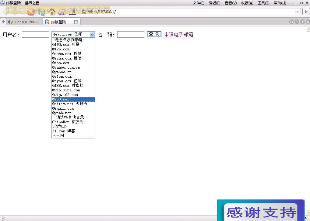Choose @21cn.com in the dropdown list
Viewport: 310px width, 221px height.
[x=73, y=76]
